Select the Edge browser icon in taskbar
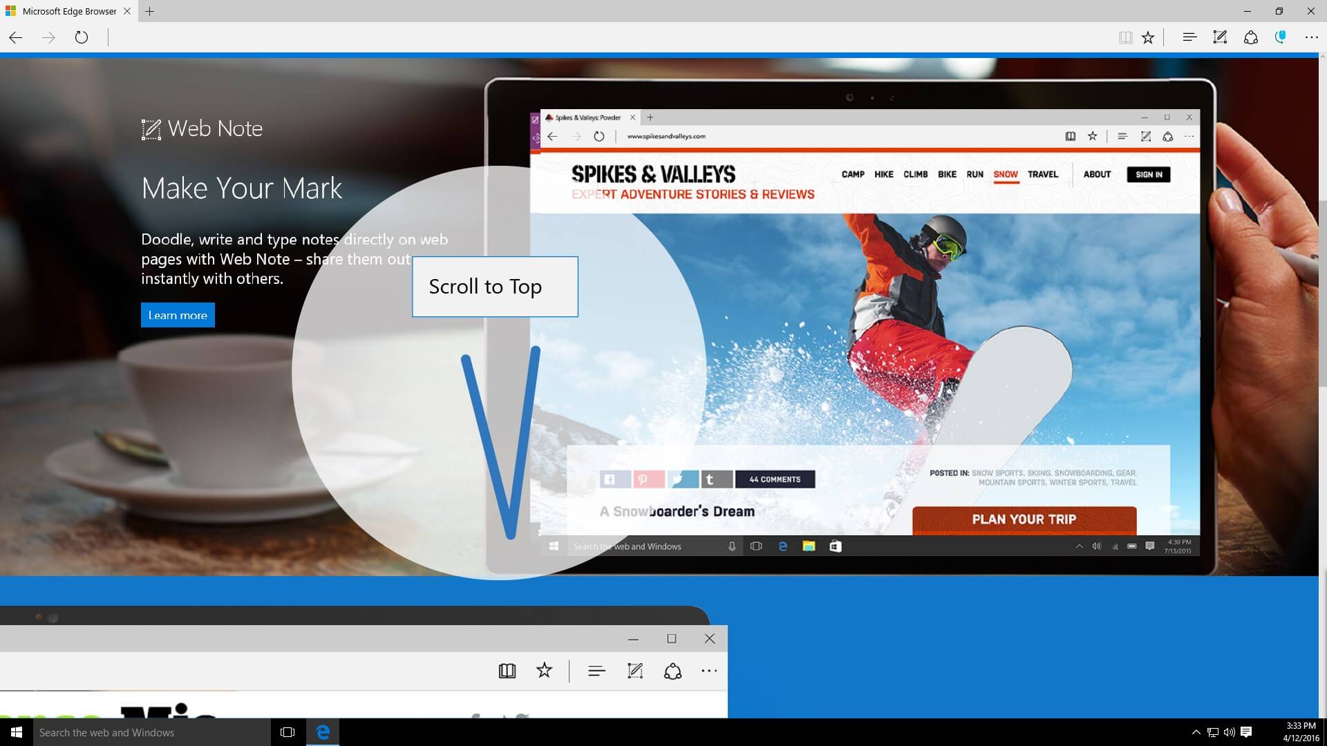 (x=323, y=731)
